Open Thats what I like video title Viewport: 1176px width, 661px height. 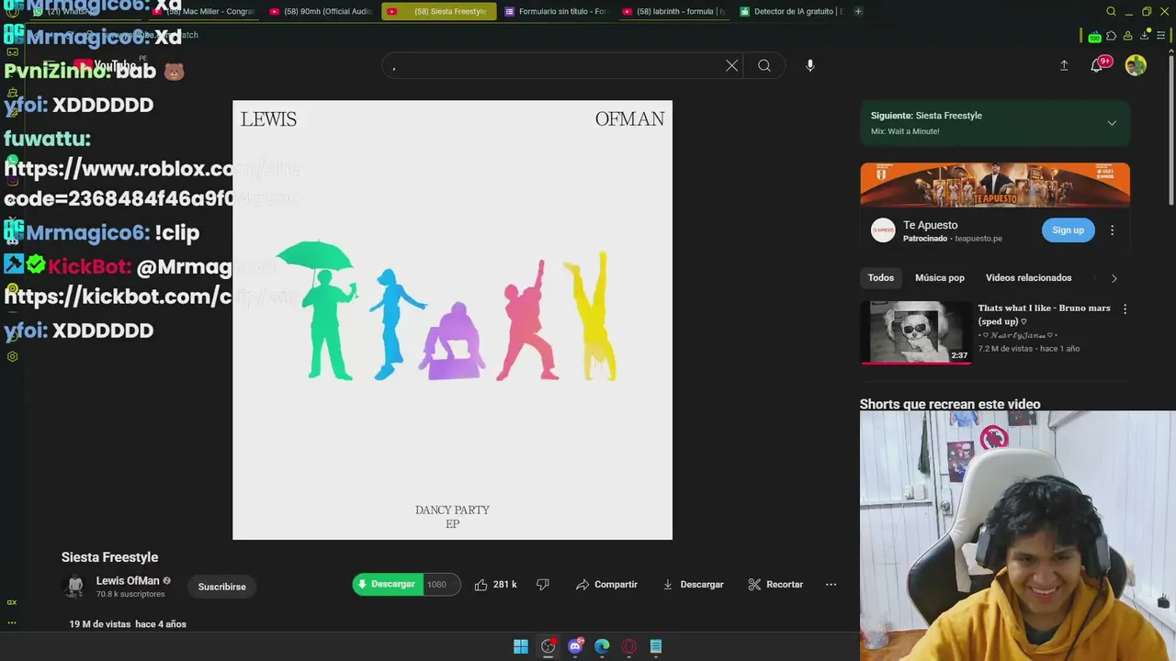click(1044, 315)
